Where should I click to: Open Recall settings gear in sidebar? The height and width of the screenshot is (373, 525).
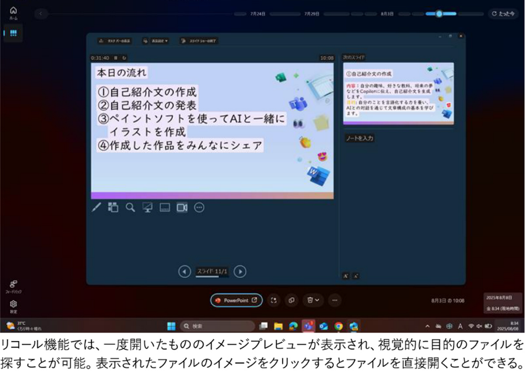[13, 306]
